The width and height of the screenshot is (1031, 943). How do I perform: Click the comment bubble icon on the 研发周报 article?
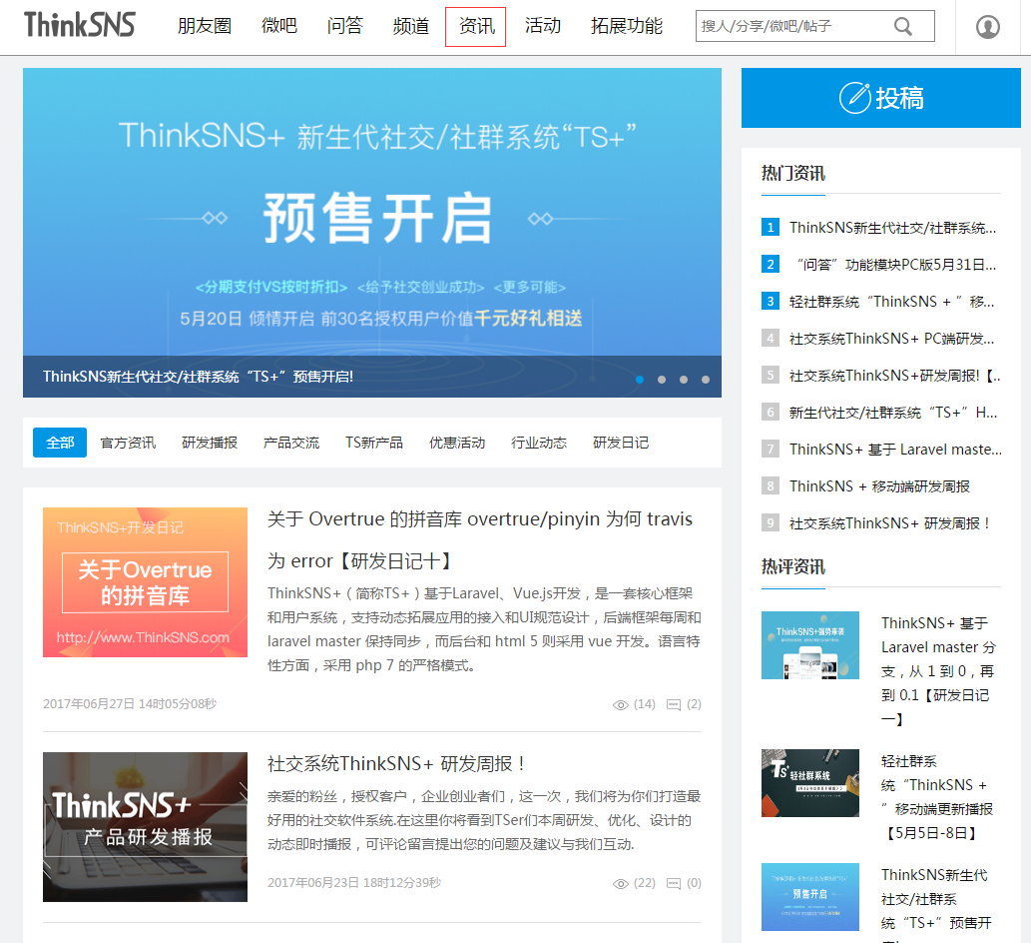675,883
